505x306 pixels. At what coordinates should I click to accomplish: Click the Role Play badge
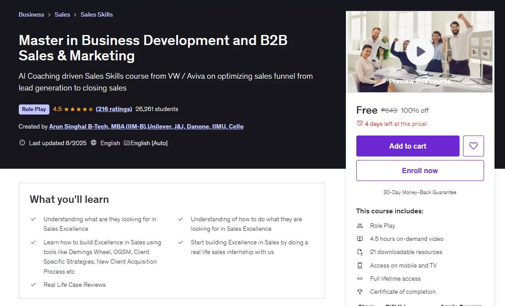(x=34, y=109)
